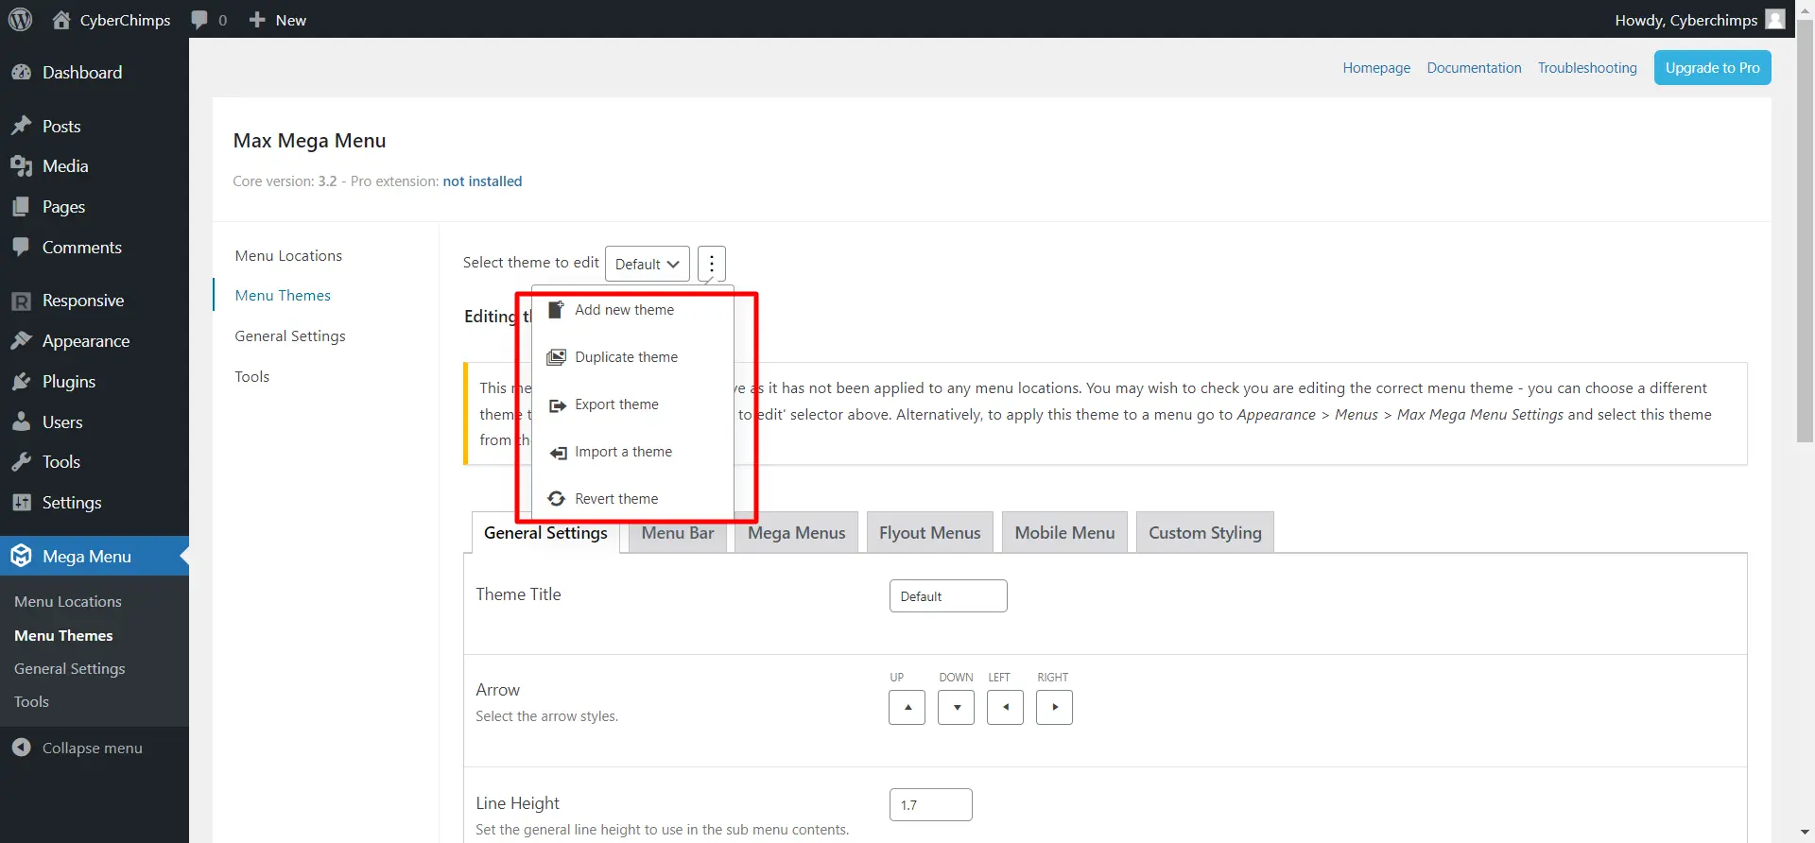Click the Theme Title input field
Screen dimensions: 1815x843
(948, 596)
